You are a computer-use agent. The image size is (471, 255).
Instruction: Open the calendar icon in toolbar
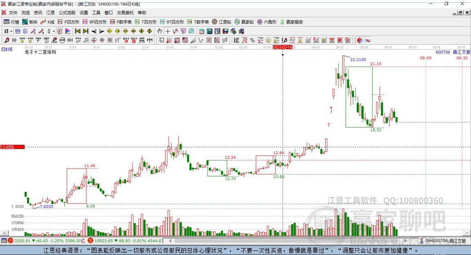[201, 31]
